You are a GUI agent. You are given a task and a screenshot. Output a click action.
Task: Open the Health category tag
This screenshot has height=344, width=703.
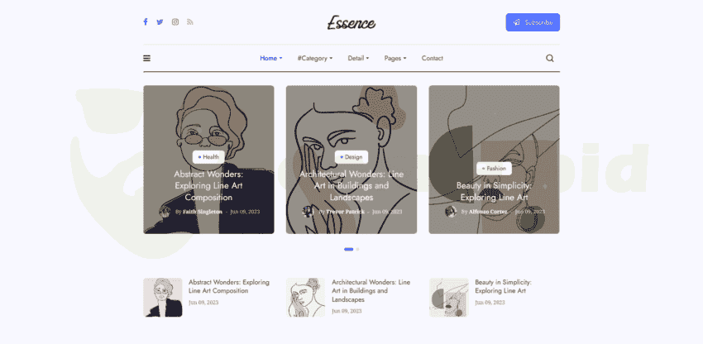pos(209,157)
